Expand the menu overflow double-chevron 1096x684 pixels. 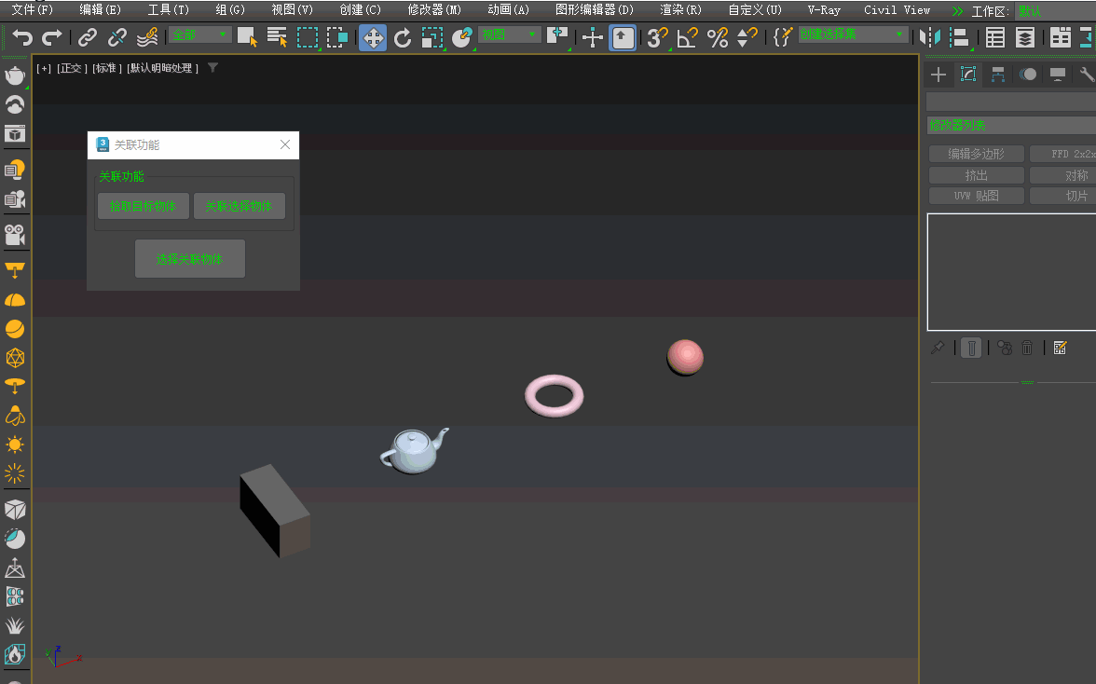pyautogui.click(x=958, y=11)
